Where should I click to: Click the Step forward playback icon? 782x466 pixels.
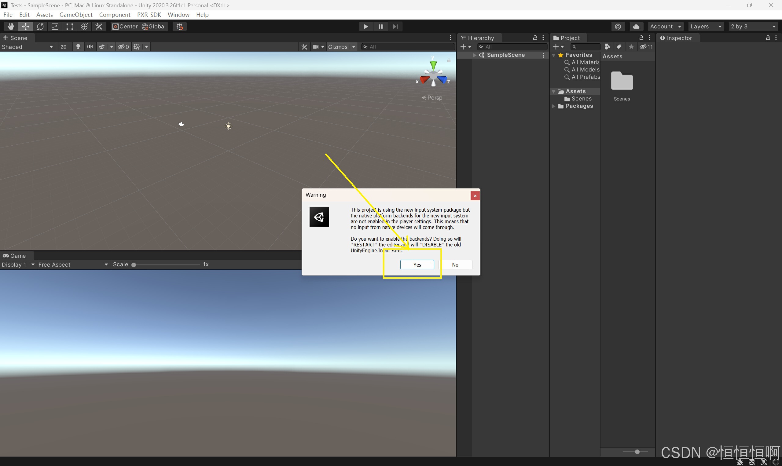[x=396, y=26]
